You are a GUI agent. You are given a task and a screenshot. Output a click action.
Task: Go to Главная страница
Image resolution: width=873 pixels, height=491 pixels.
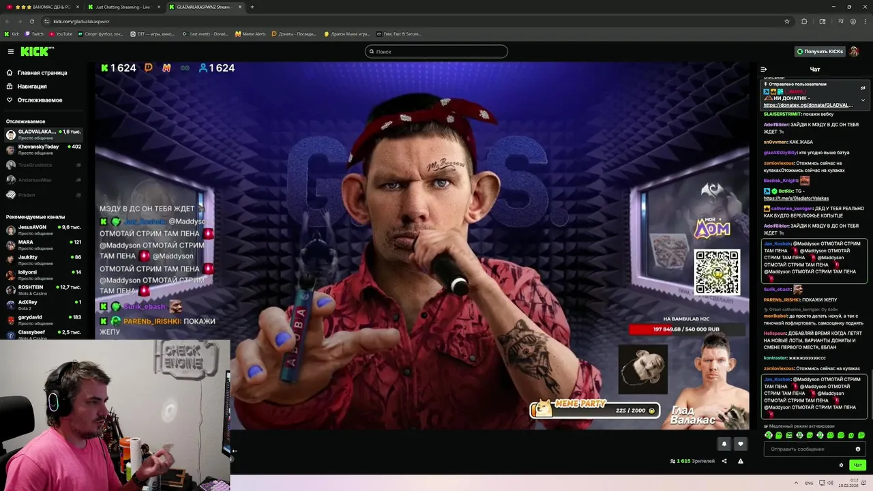(42, 72)
